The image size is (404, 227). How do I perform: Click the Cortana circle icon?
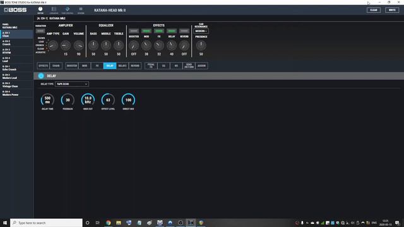(x=88, y=223)
